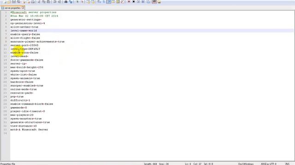Open Find with the binoculars icon
The height and width of the screenshot is (165, 295).
coord(66,2)
